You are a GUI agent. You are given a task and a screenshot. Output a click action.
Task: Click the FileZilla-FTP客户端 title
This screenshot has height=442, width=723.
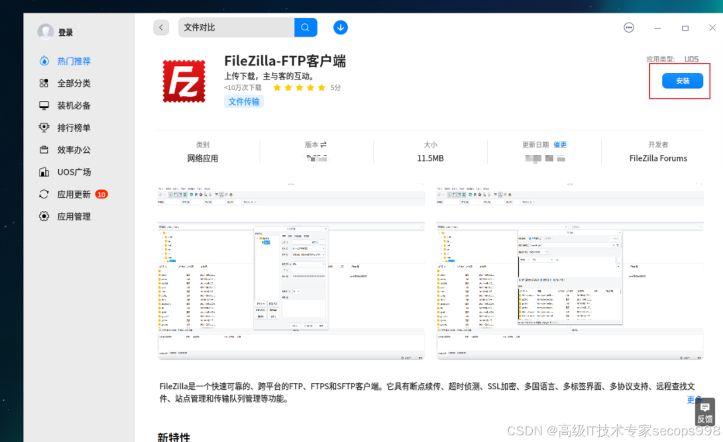(285, 61)
